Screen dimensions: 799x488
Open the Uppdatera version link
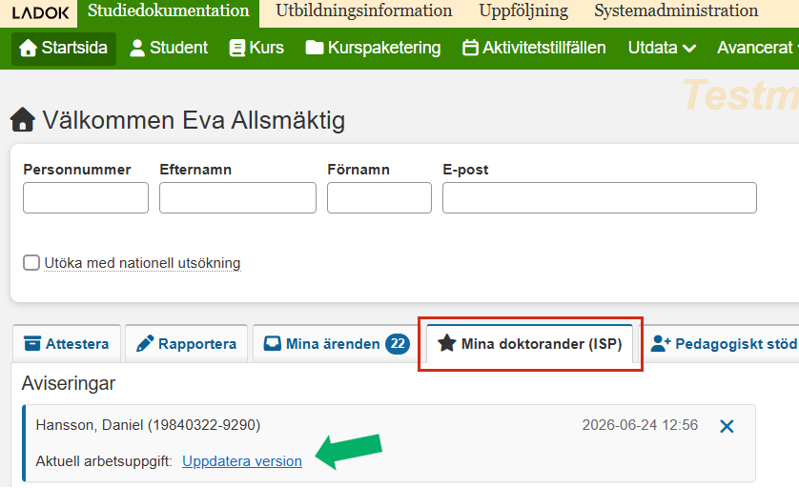(242, 461)
